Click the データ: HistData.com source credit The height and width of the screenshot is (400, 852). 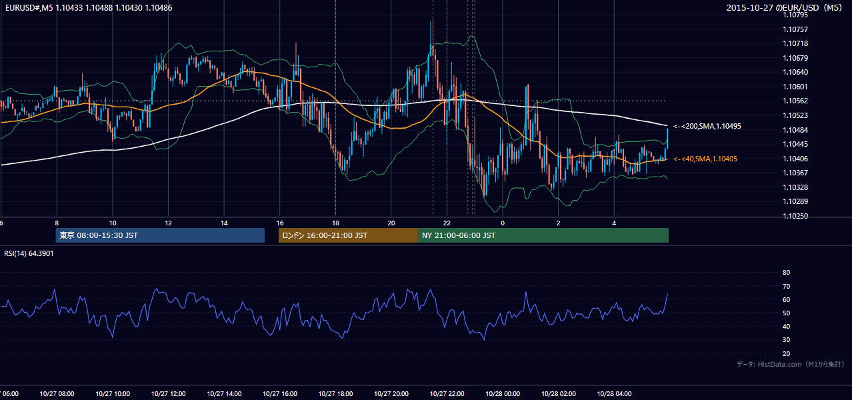[791, 364]
